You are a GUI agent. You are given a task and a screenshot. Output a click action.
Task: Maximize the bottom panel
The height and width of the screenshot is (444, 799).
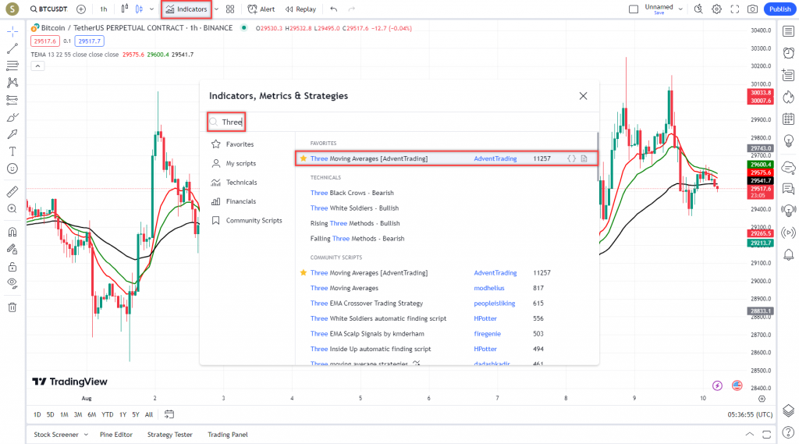click(x=766, y=435)
